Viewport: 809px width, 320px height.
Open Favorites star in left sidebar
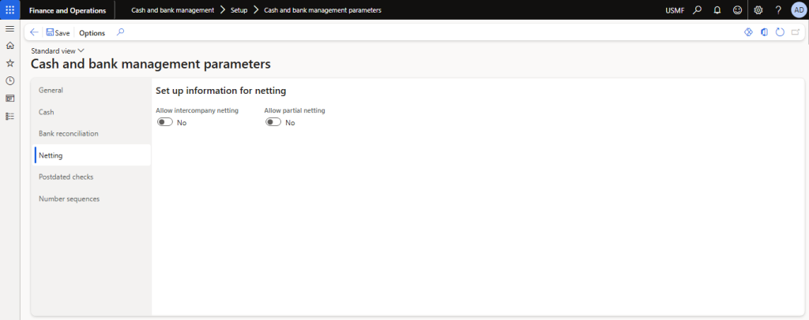[x=9, y=62]
